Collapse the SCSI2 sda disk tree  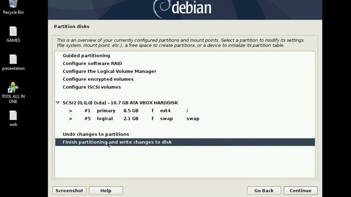click(58, 102)
